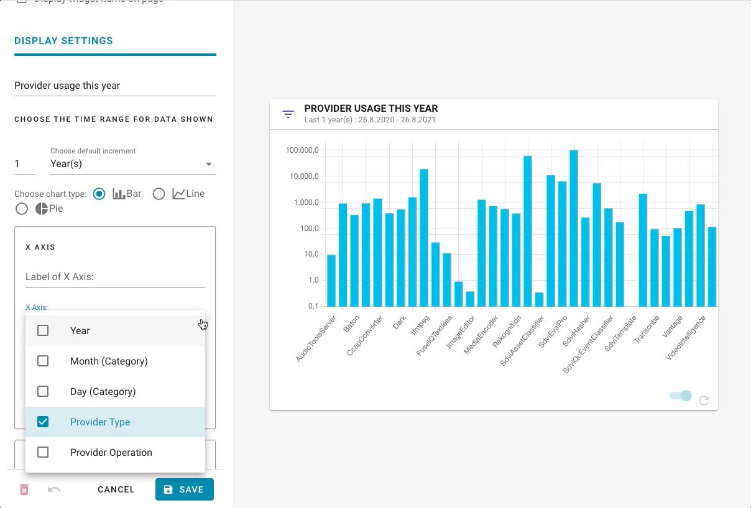Check the Year option

click(x=43, y=330)
